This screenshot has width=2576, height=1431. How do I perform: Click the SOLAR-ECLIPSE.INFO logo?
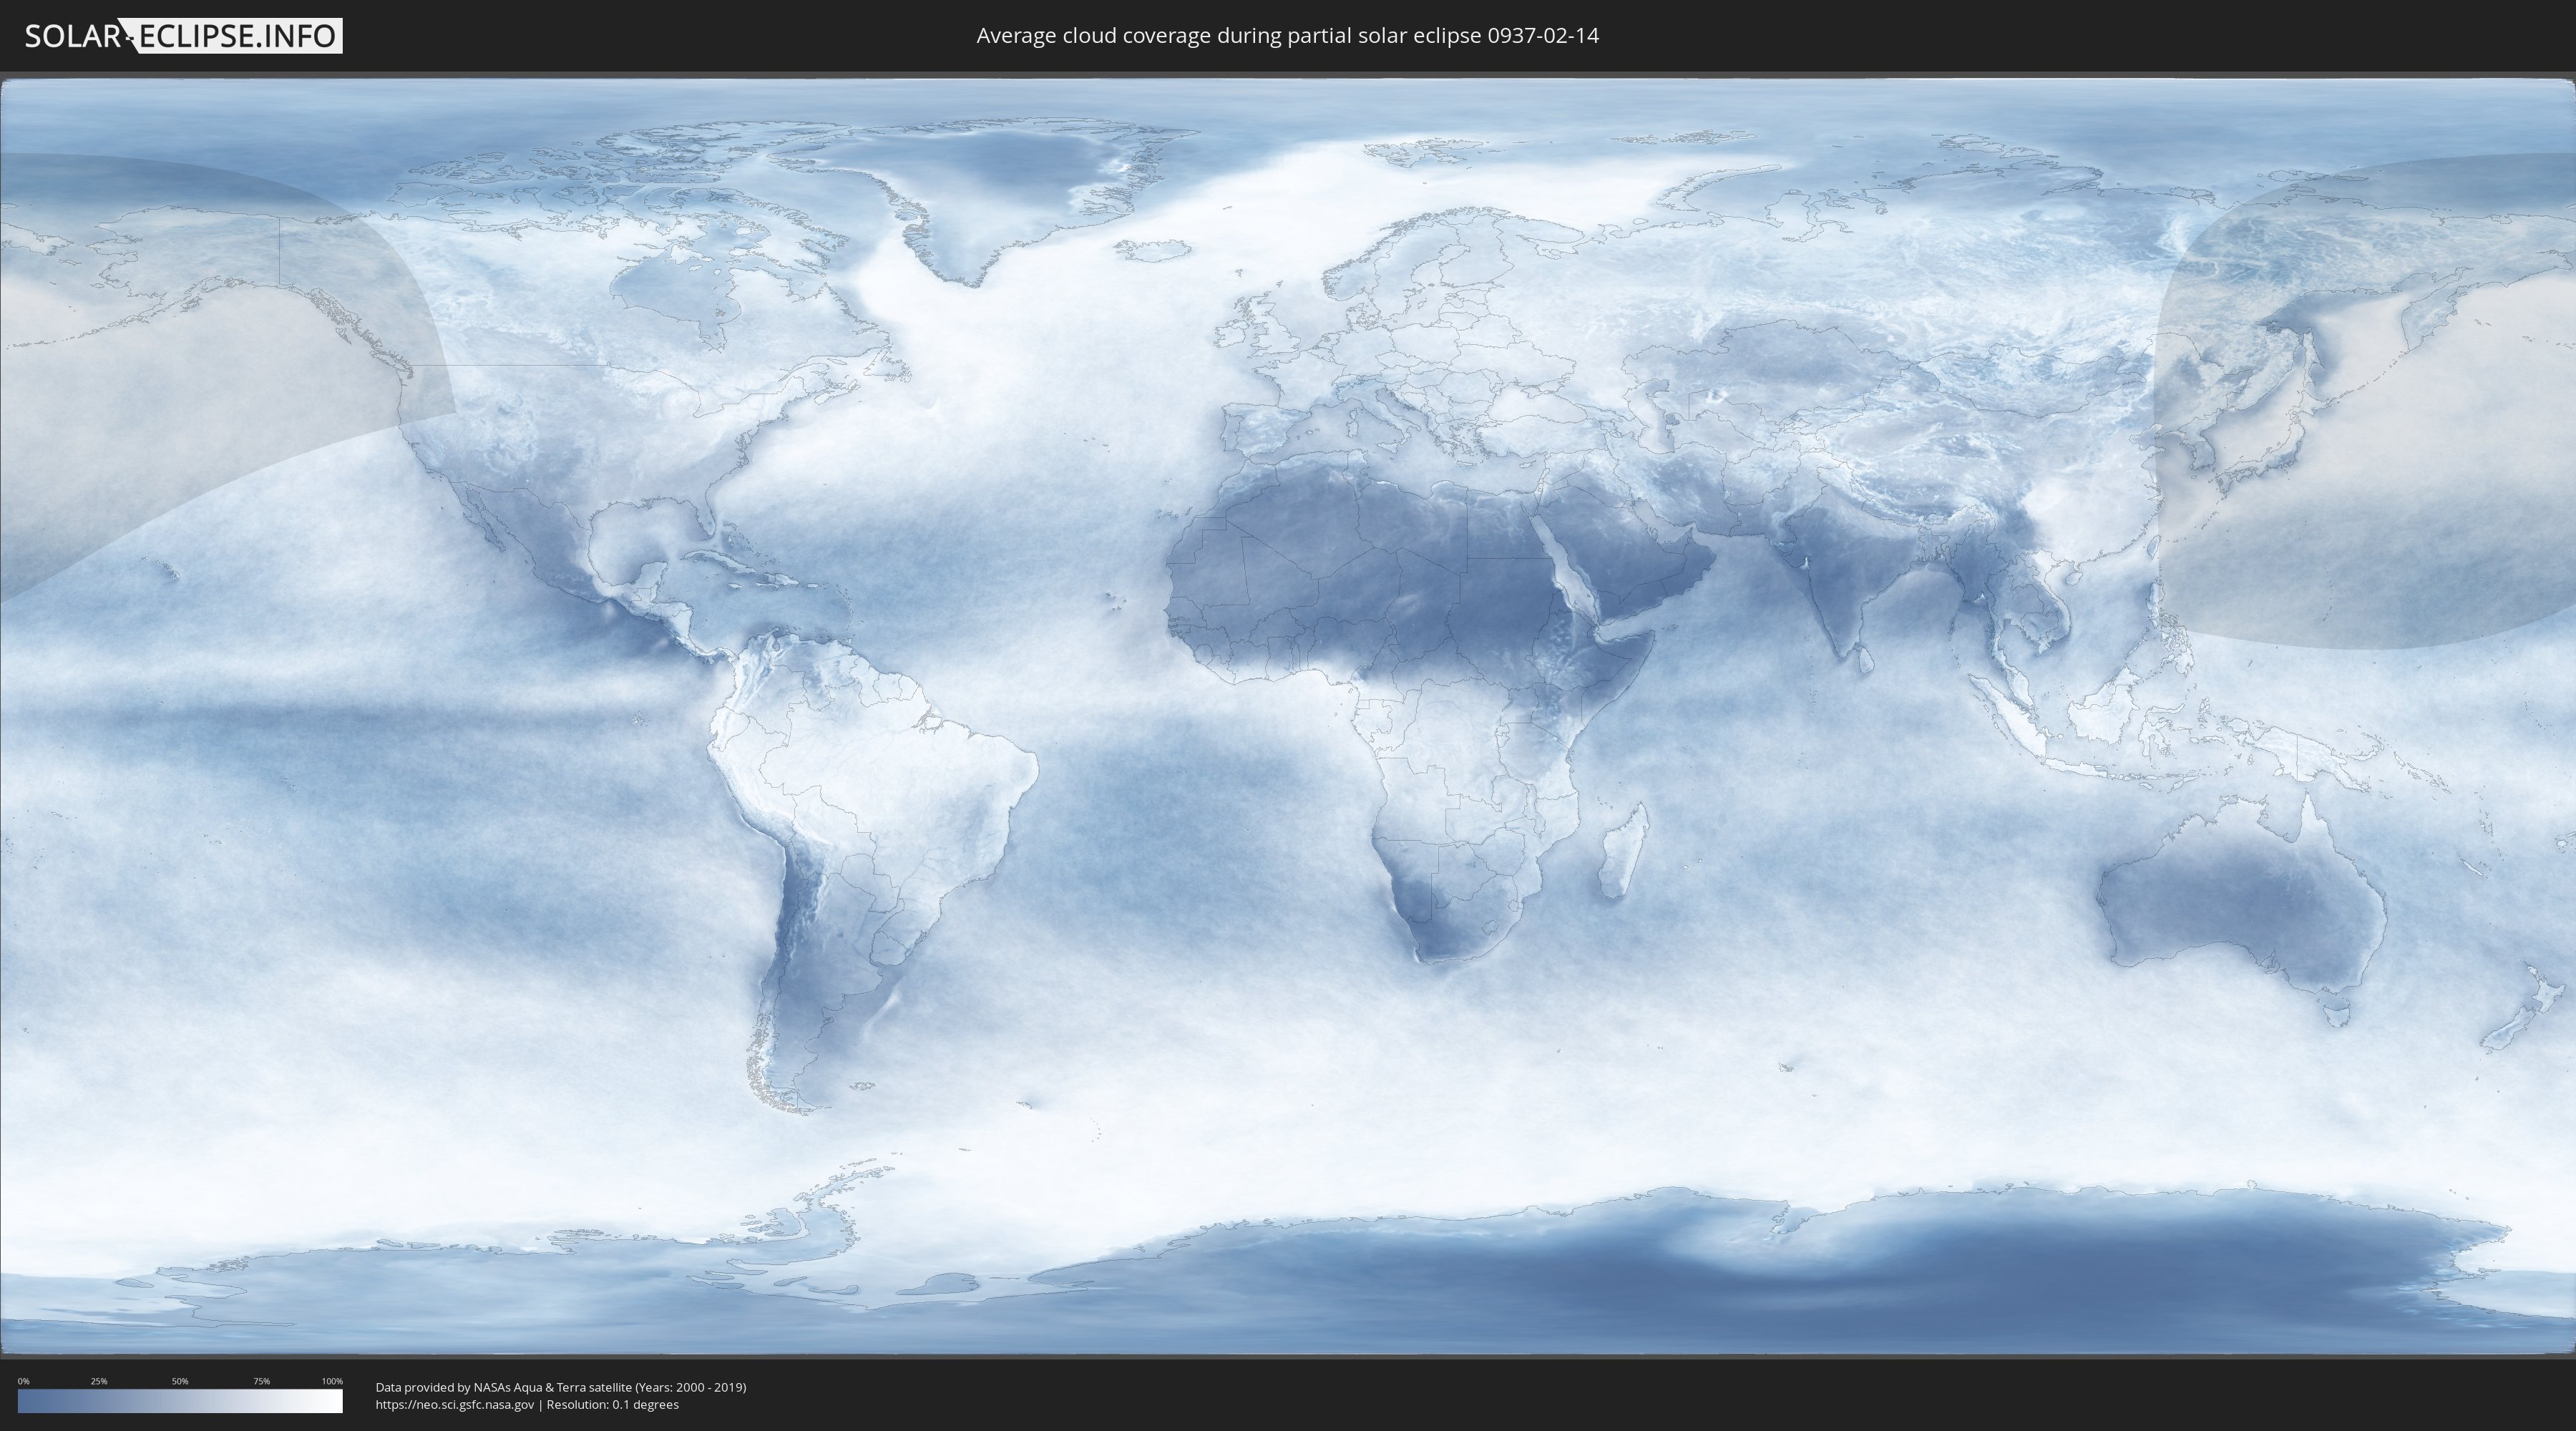pyautogui.click(x=183, y=36)
